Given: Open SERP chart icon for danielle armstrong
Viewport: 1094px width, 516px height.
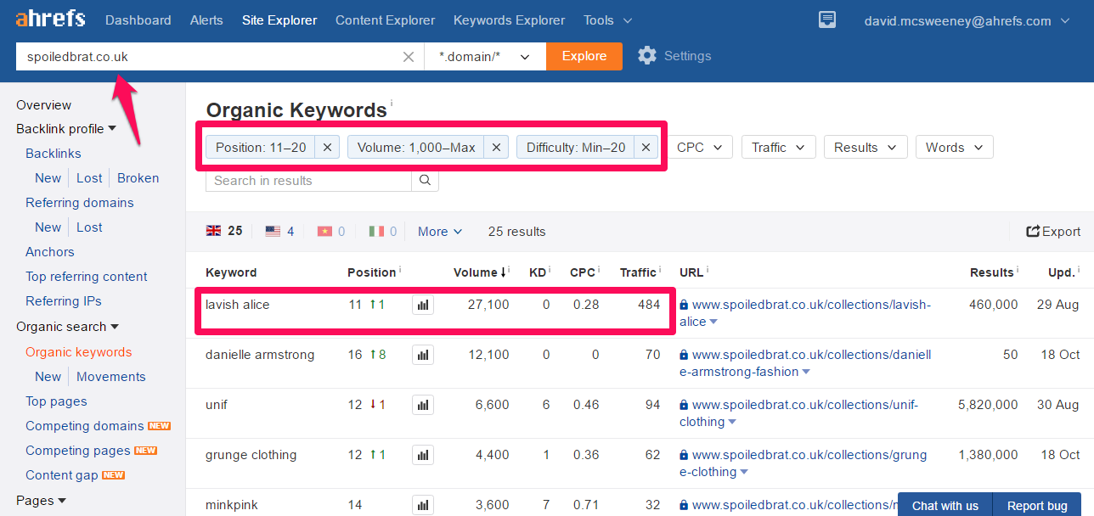Looking at the screenshot, I should coord(423,356).
